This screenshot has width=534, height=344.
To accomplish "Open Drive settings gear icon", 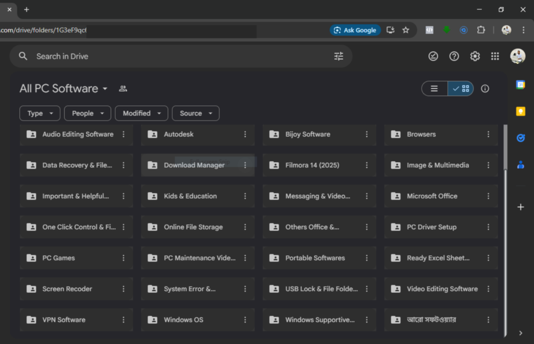I will 475,56.
